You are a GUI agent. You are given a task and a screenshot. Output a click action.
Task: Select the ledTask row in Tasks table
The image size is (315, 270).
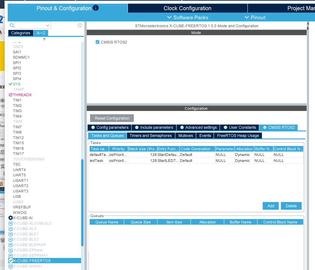pos(196,160)
